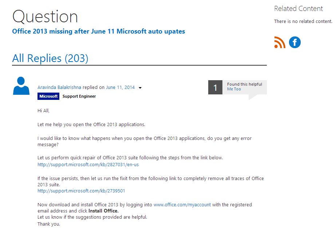
Task: Click the 'There is no related content' text
Action: pyautogui.click(x=303, y=22)
